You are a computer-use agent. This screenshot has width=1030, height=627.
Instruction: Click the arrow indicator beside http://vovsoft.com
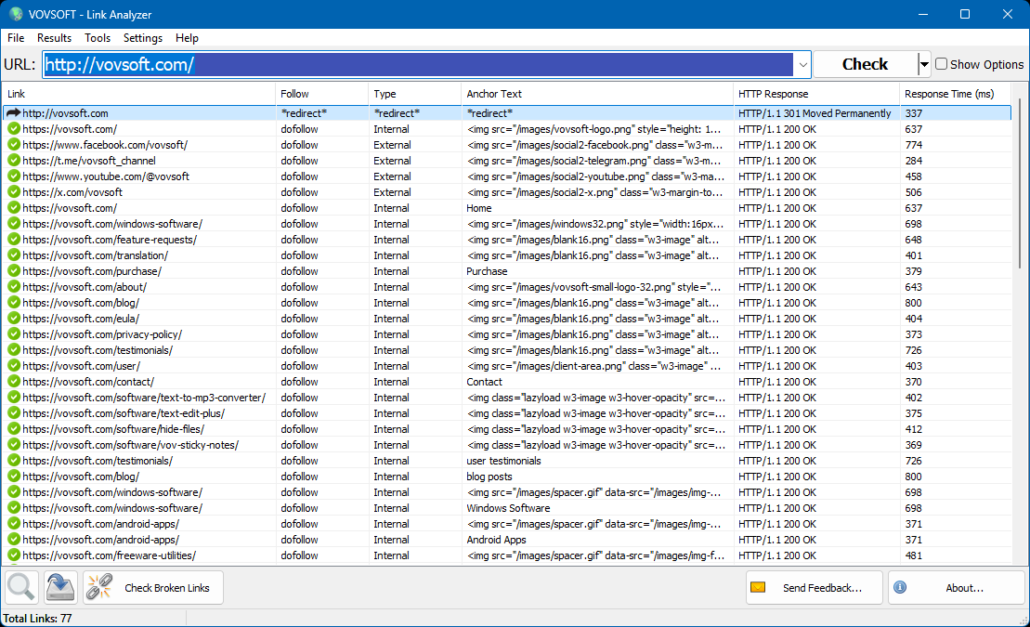13,112
